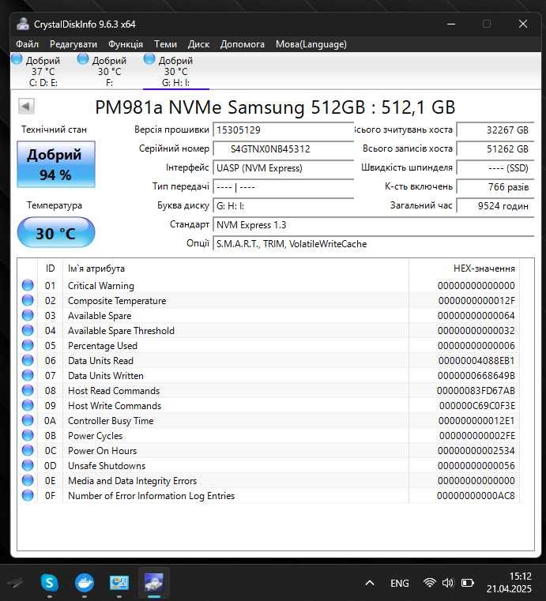This screenshot has height=601, width=546.
Task: Click serial number field S4GTNX0NB45312
Action: pos(284,148)
